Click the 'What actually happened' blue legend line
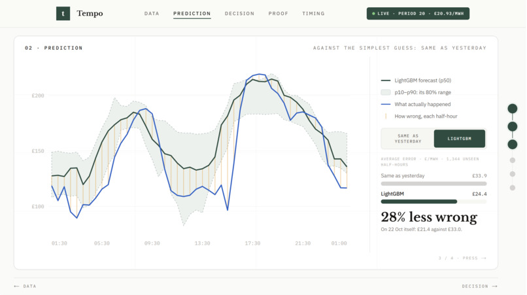 pyautogui.click(x=386, y=104)
